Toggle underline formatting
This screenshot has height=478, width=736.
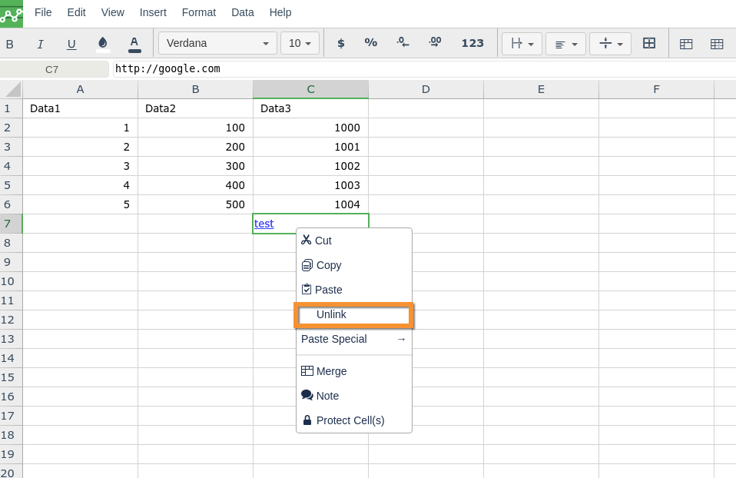[x=71, y=44]
